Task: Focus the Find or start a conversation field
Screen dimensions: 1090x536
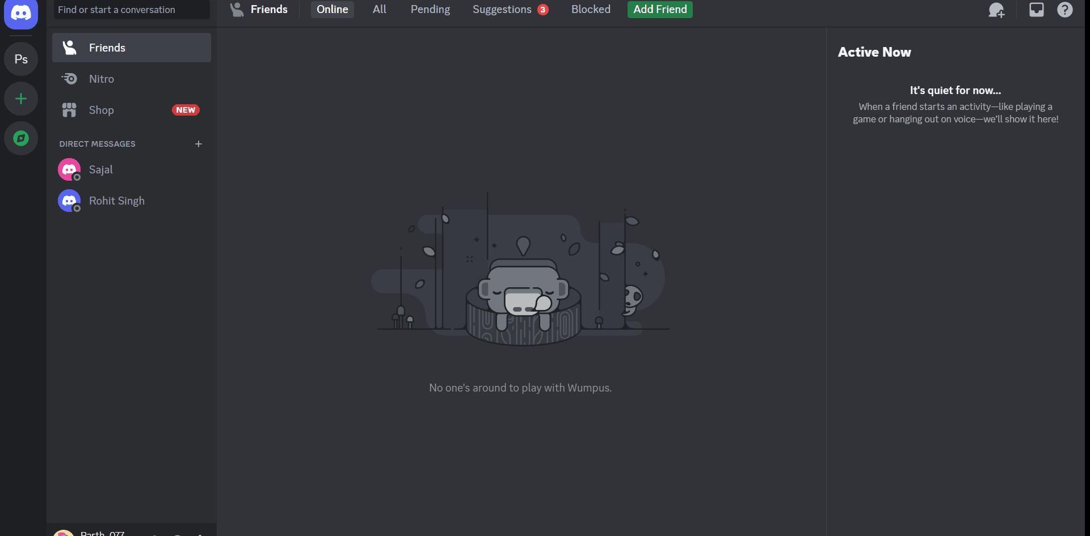Action: pyautogui.click(x=132, y=10)
